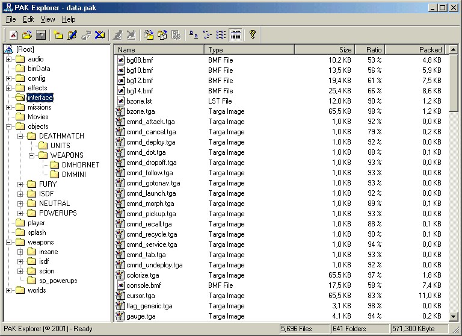Select the UNITS folder in tree

60,146
